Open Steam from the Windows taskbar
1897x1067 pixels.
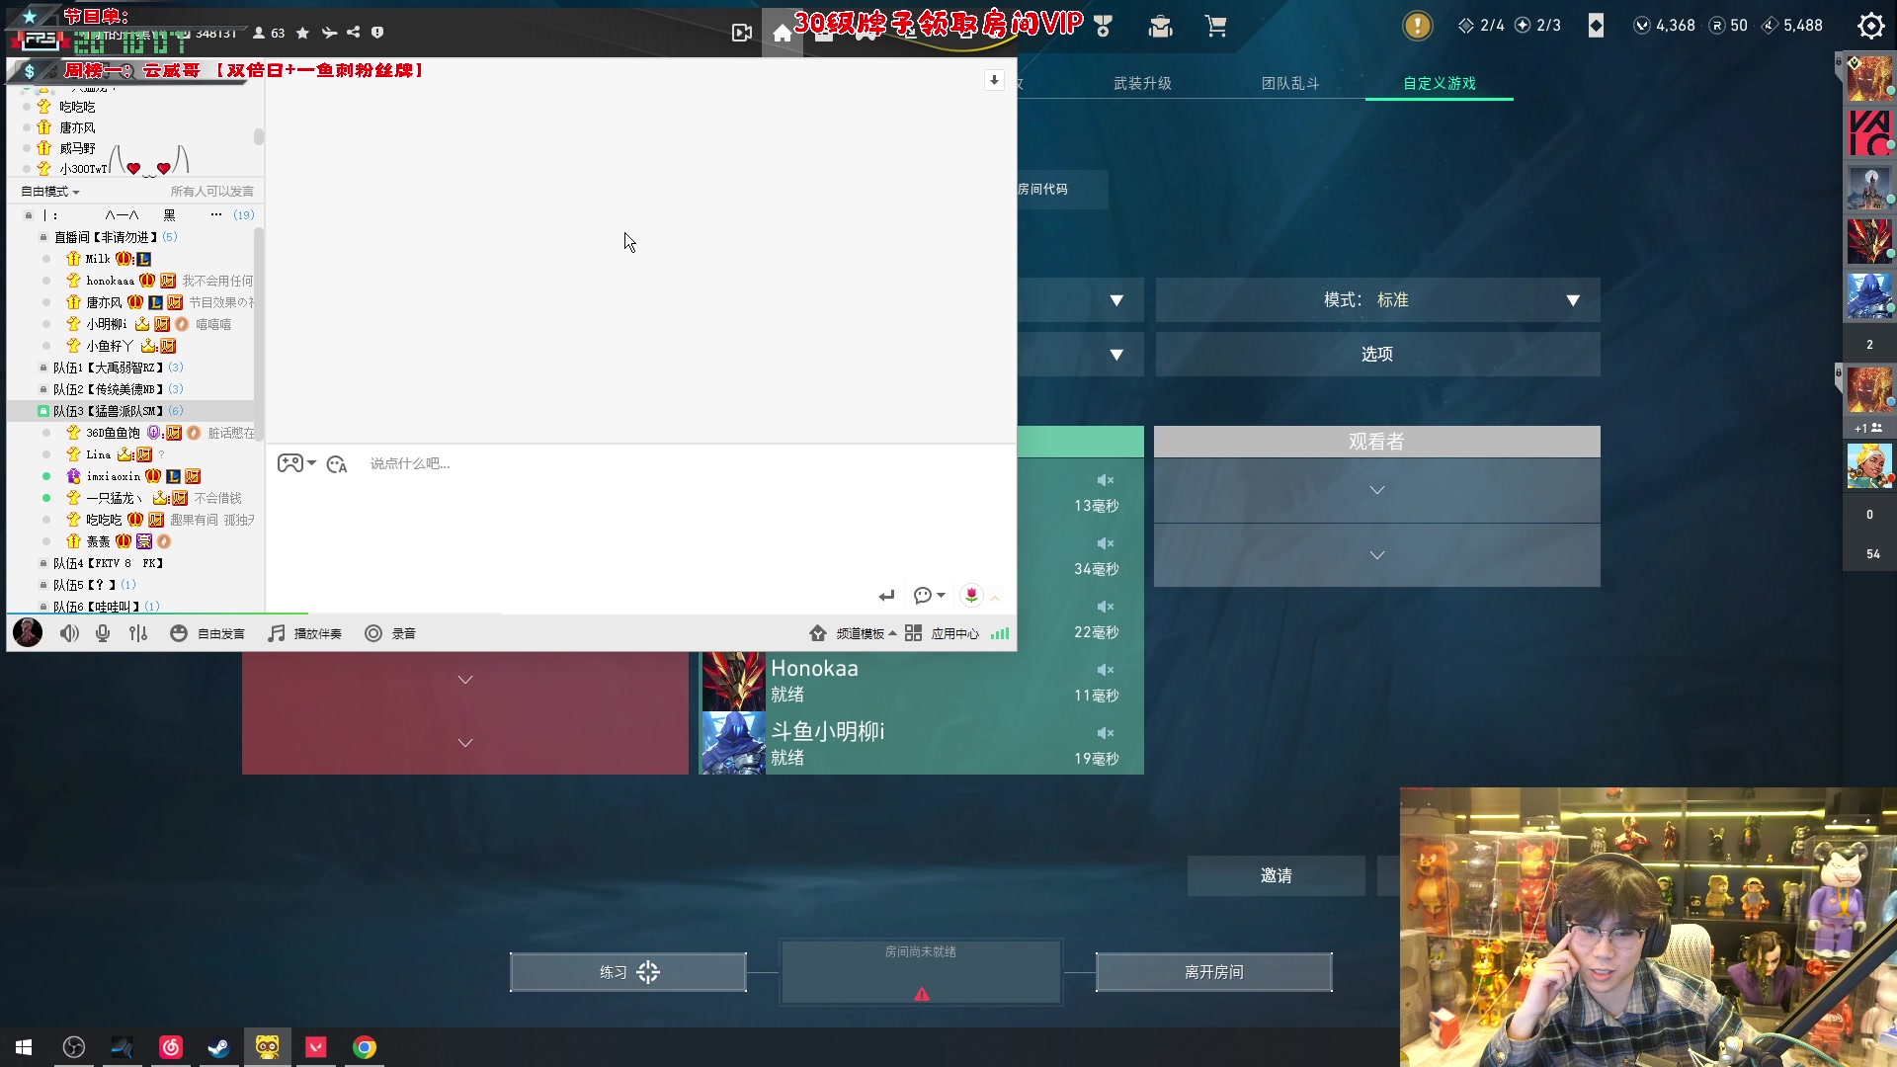point(218,1047)
